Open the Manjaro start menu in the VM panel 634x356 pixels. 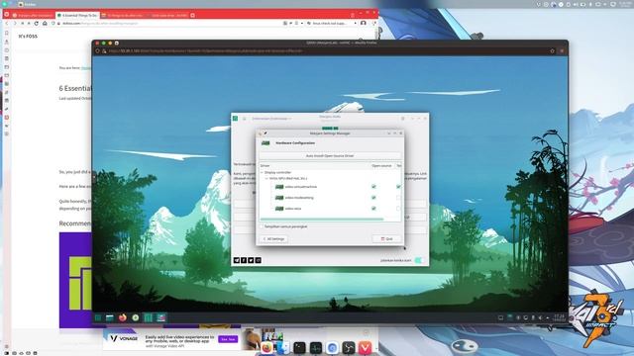click(98, 317)
